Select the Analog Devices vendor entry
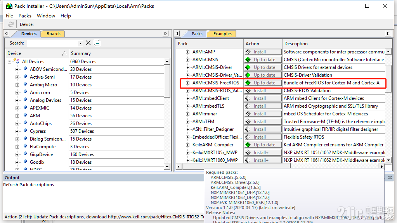This screenshot has height=223, width=397. tap(45, 100)
